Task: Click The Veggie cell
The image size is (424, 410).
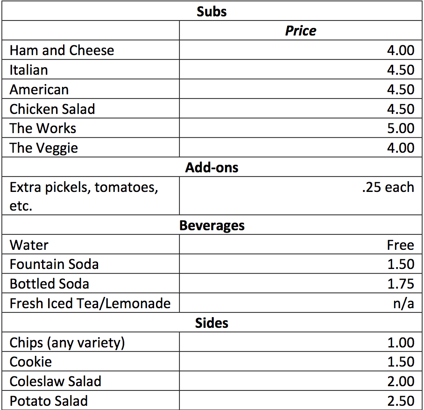Action: [x=44, y=148]
